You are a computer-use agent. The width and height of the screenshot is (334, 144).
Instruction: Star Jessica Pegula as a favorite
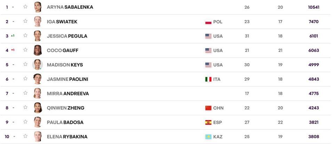(25, 36)
